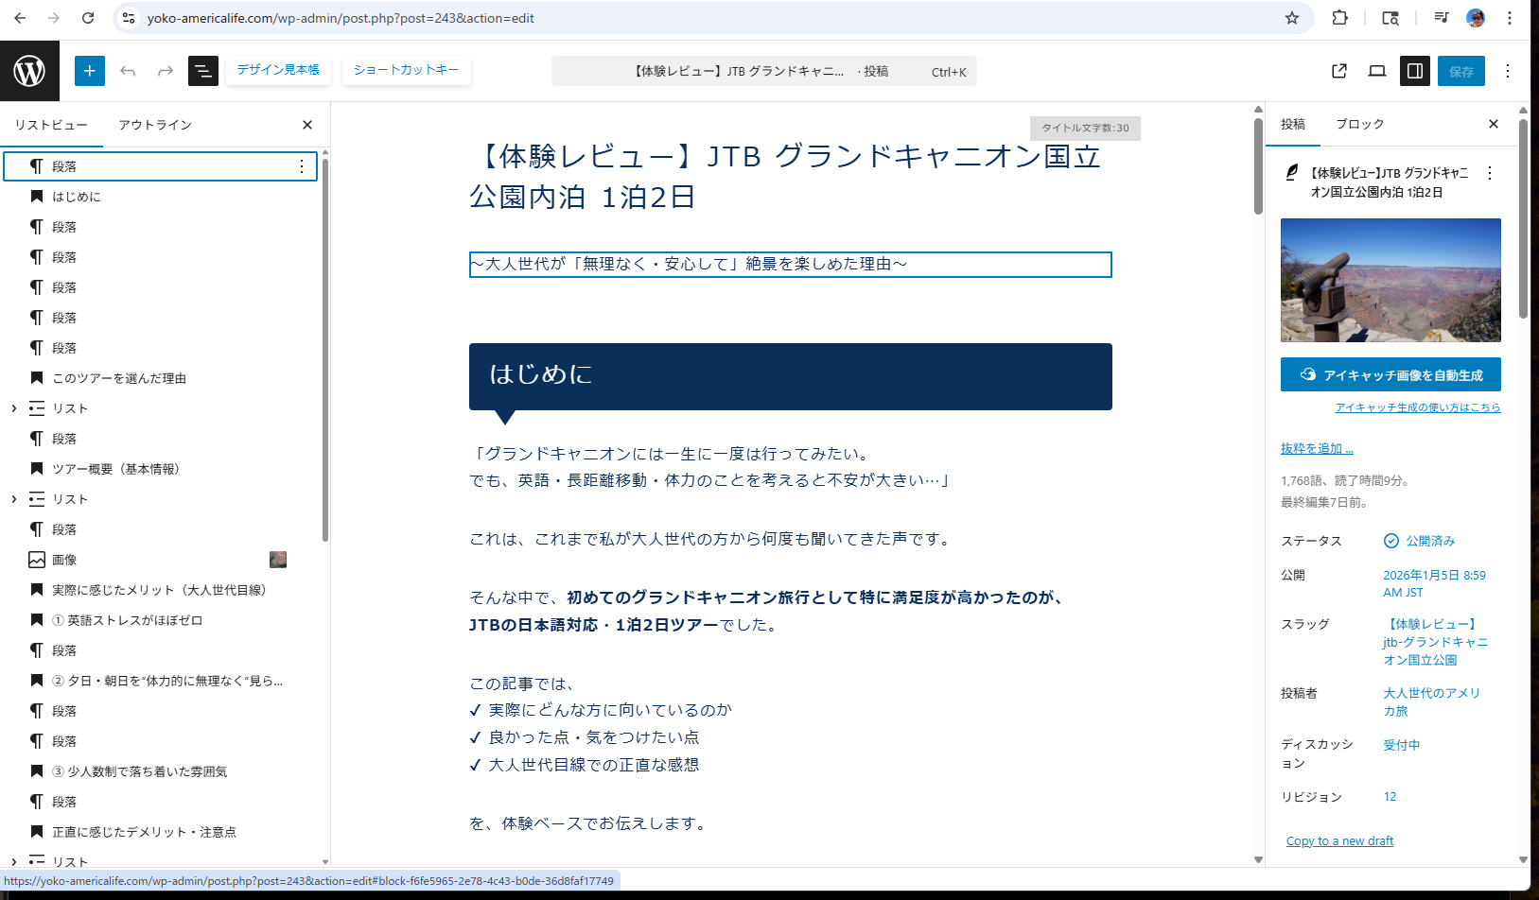Viewport: 1539px width, 900px height.
Task: Click the redo arrow icon
Action: click(166, 71)
